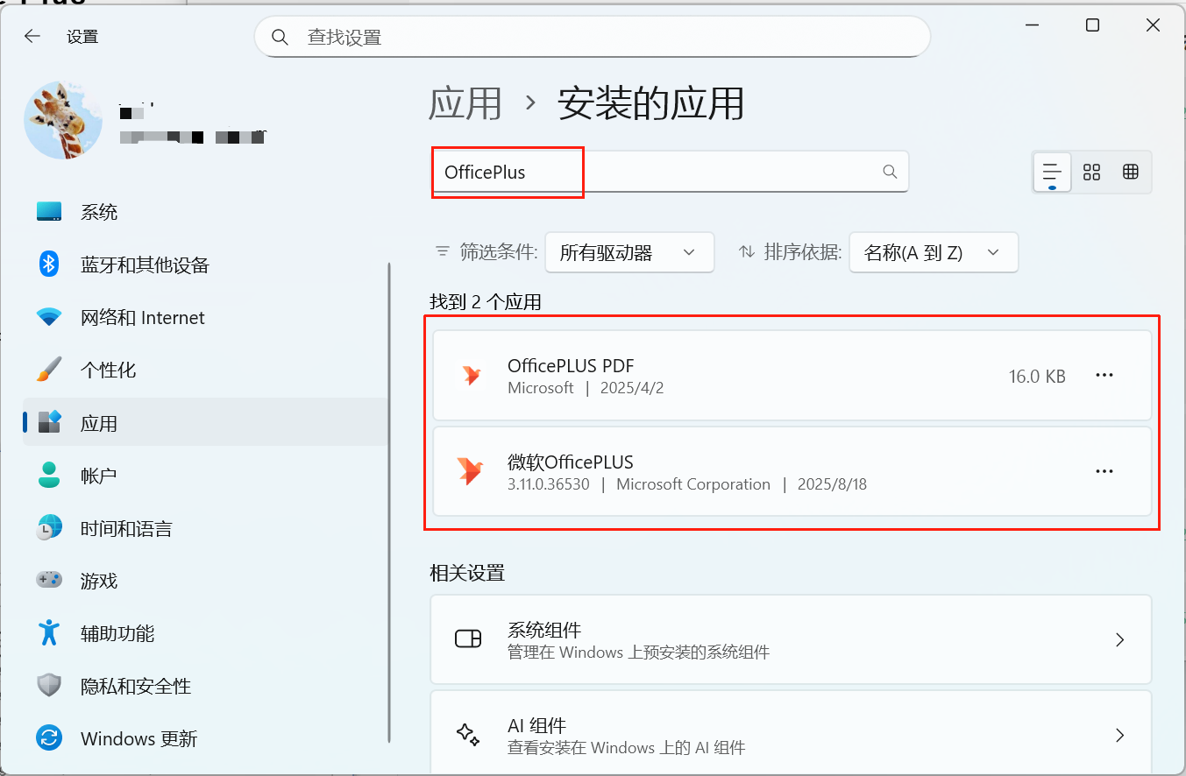Screen dimensions: 1186x776
Task: Open more options for OfficePLUS PDF
Action: point(1104,376)
